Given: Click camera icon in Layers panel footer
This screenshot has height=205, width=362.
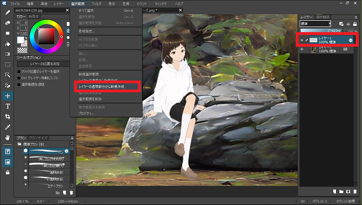Looking at the screenshot, I should click(348, 191).
